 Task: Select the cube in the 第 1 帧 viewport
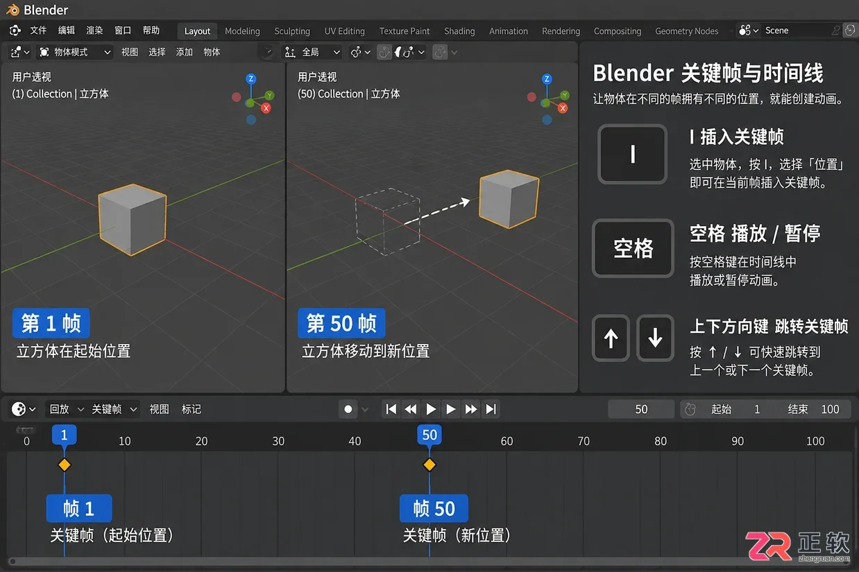[x=132, y=220]
